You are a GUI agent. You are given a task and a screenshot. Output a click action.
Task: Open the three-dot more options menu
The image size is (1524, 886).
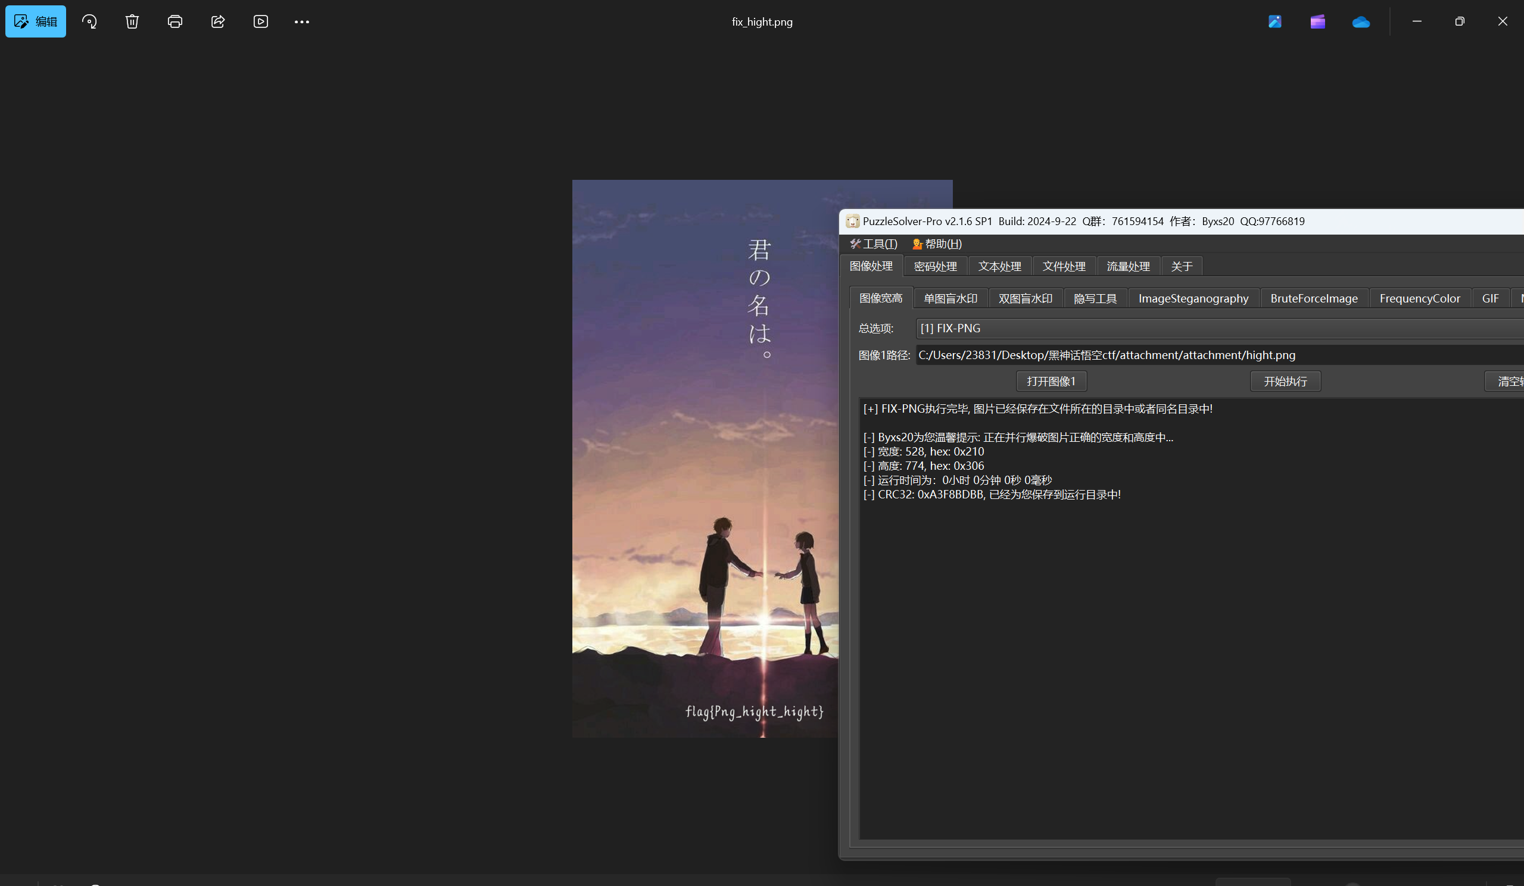coord(302,22)
